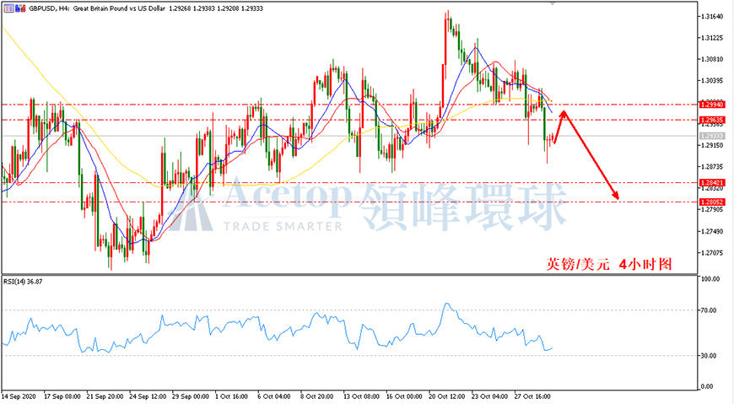Click the RSI(14) 36.87 indicator label
The height and width of the screenshot is (404, 734).
23,282
